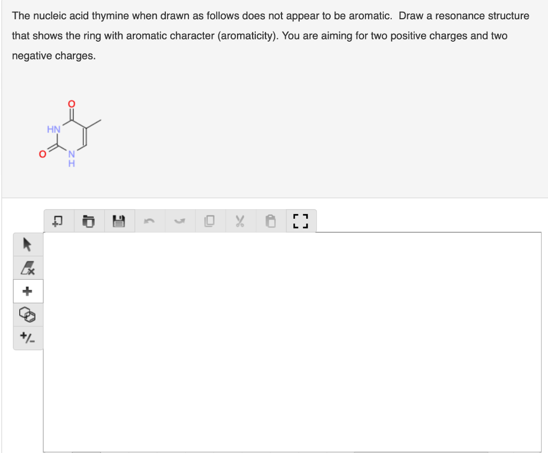
Task: Click the thymine structure image
Action: [70, 131]
